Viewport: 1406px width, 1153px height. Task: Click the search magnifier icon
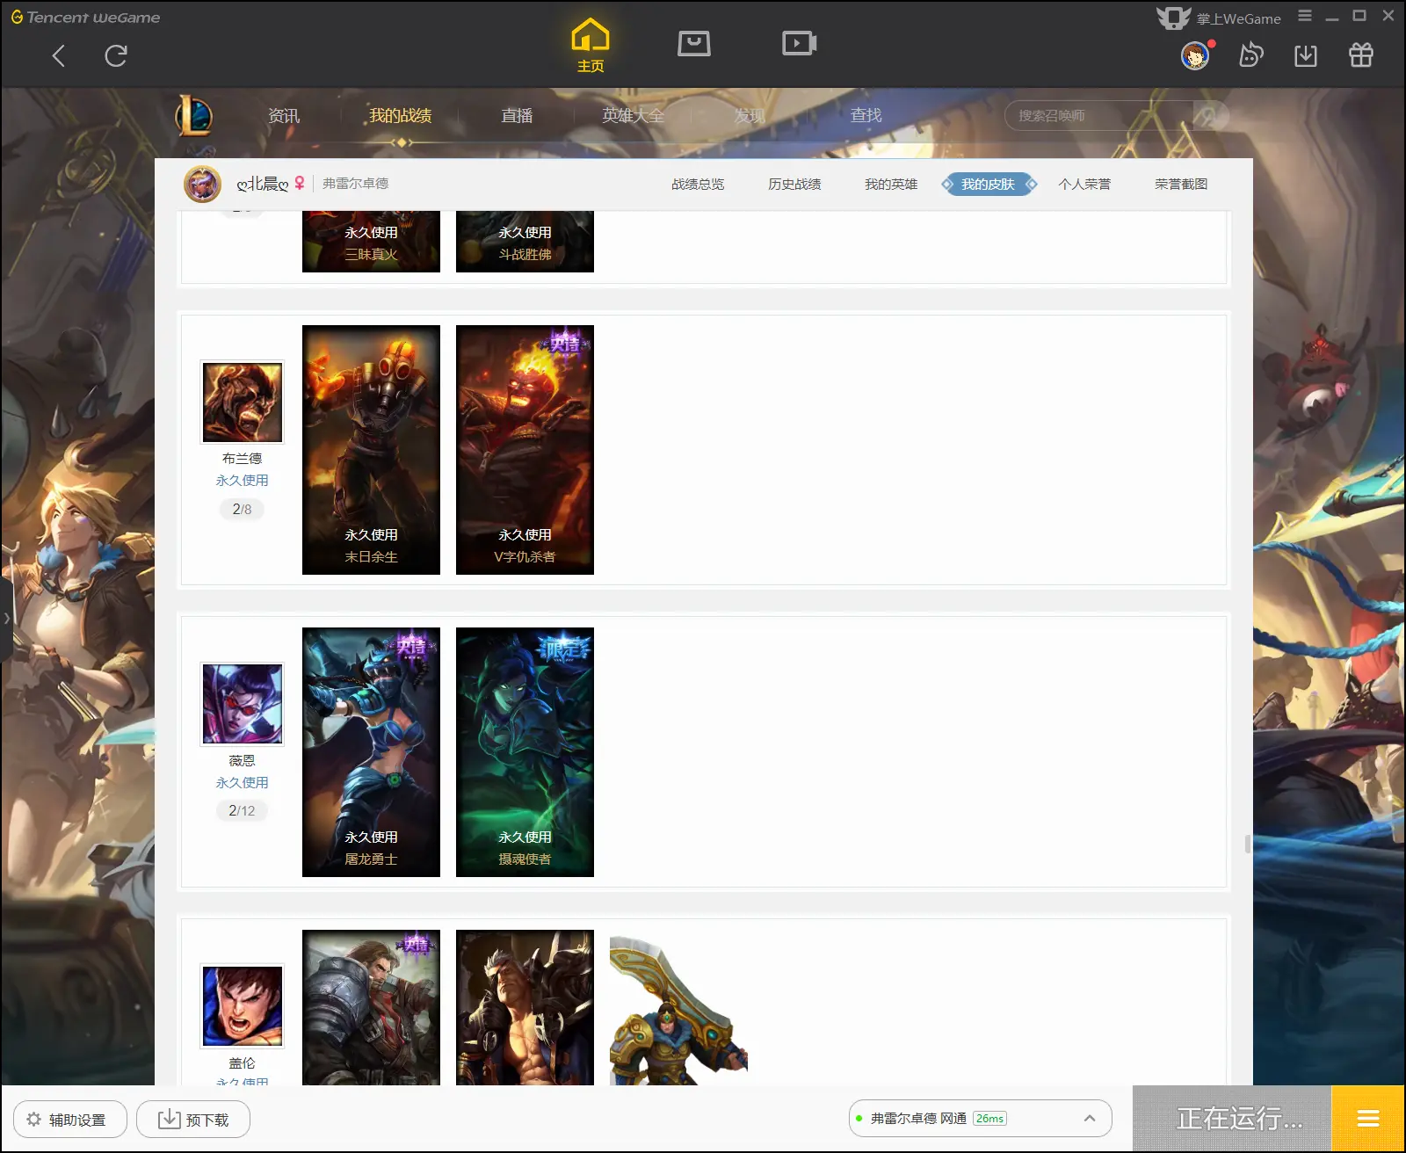pyautogui.click(x=1211, y=115)
